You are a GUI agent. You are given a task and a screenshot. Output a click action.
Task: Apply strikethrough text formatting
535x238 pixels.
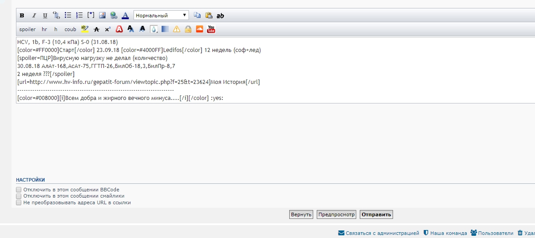tap(96, 29)
